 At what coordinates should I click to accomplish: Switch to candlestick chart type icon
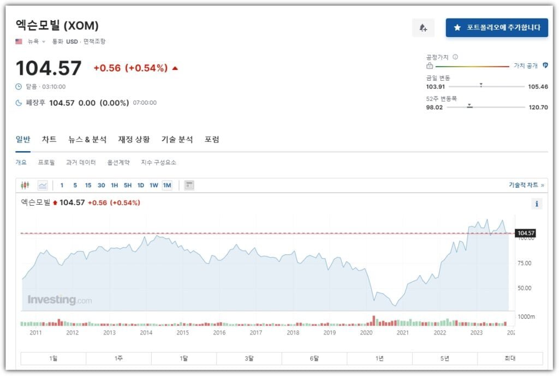25,186
